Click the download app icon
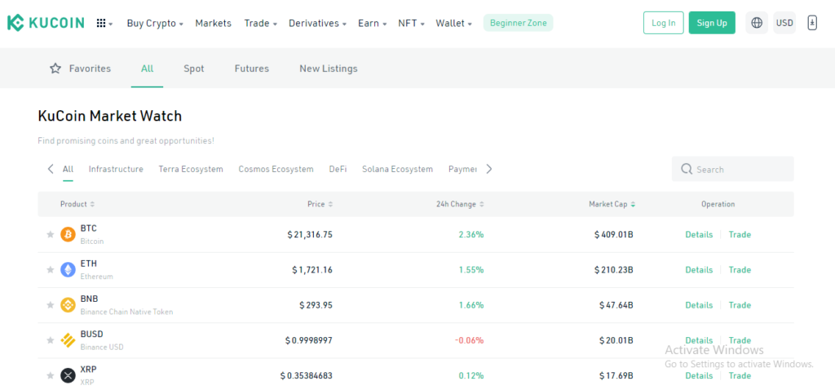The width and height of the screenshot is (835, 390). 812,23
